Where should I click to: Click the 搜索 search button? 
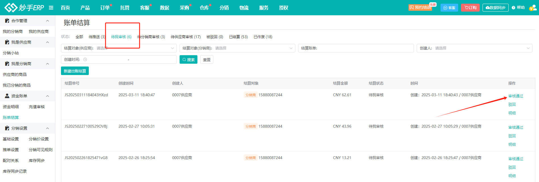188,59
